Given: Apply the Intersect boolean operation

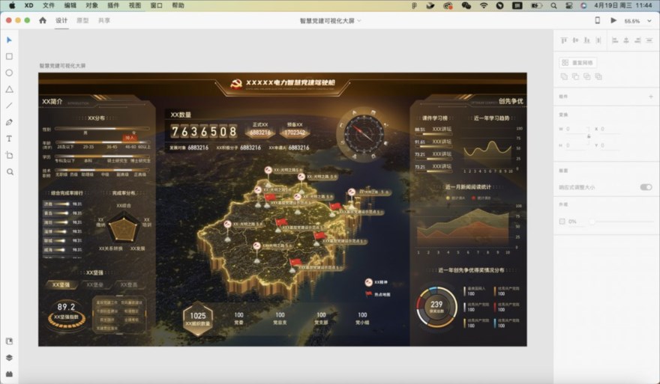Looking at the screenshot, I should 586,76.
